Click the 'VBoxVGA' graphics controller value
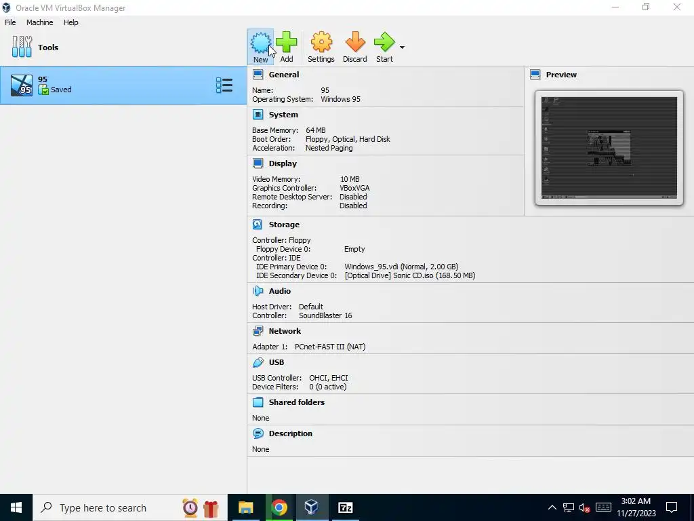The height and width of the screenshot is (521, 694). point(354,188)
